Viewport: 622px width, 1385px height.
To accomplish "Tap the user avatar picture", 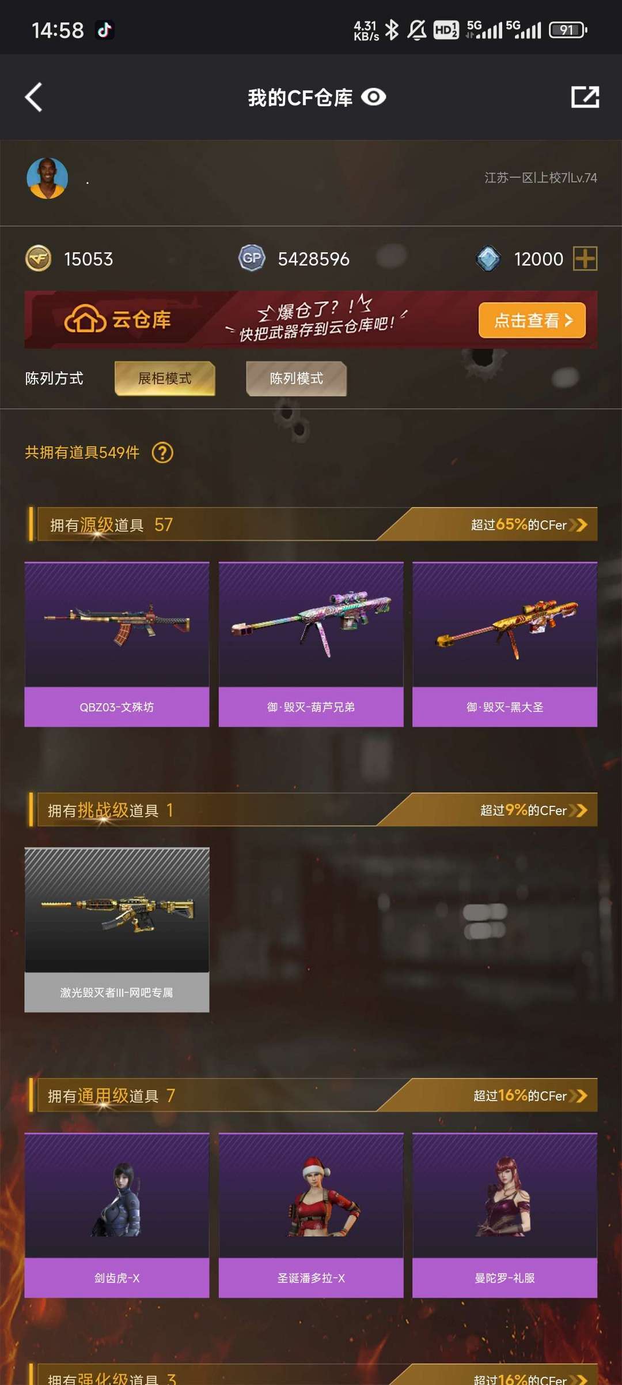I will pyautogui.click(x=47, y=178).
